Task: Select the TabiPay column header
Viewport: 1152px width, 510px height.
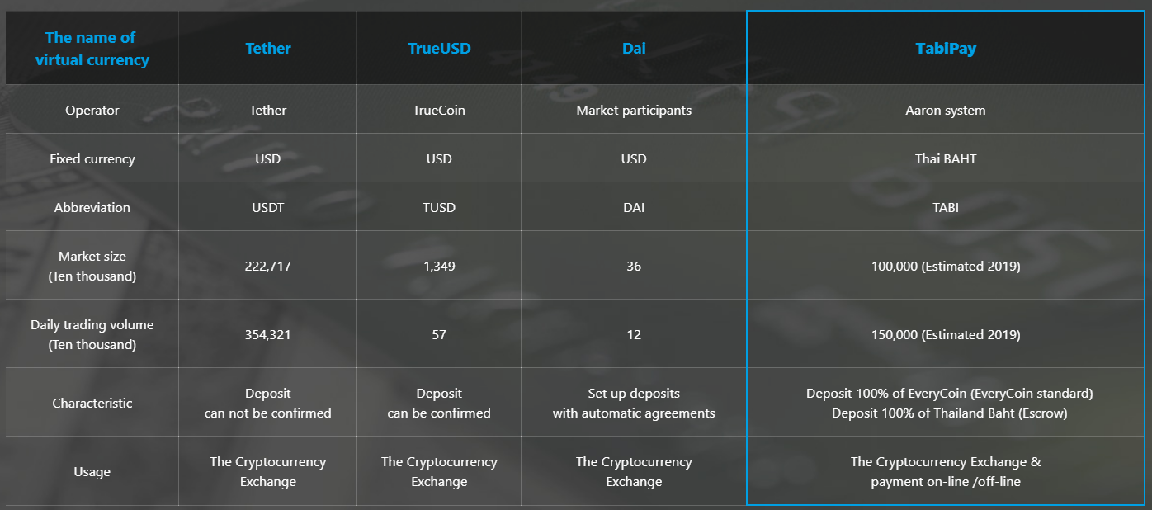Action: point(946,48)
